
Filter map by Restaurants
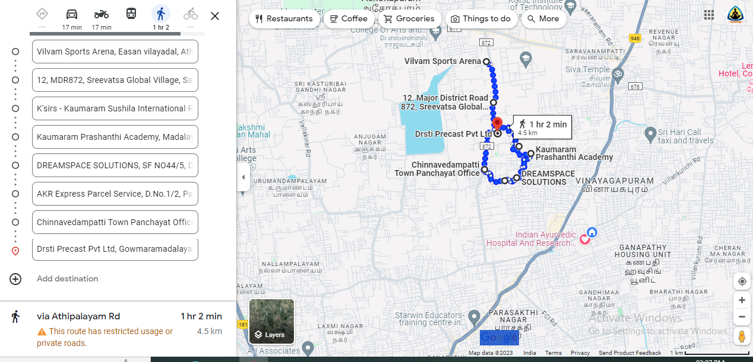[x=284, y=19]
